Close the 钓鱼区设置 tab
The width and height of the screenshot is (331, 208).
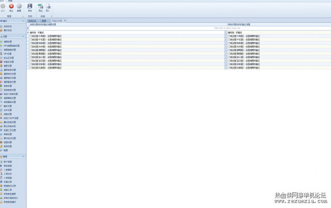coord(65,20)
